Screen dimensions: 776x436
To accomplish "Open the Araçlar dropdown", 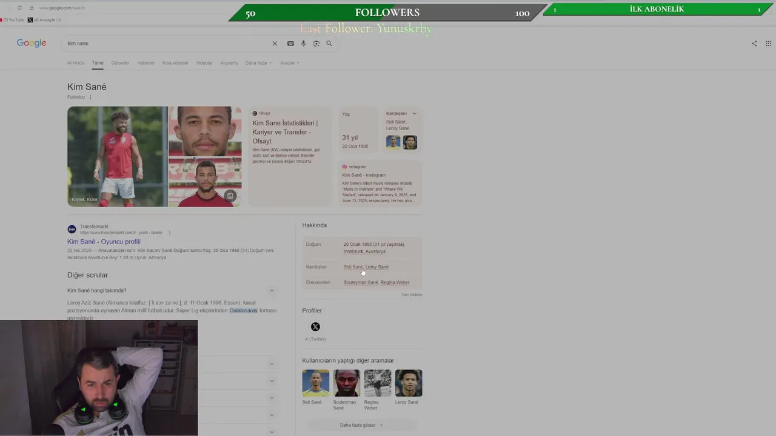I will click(x=290, y=63).
